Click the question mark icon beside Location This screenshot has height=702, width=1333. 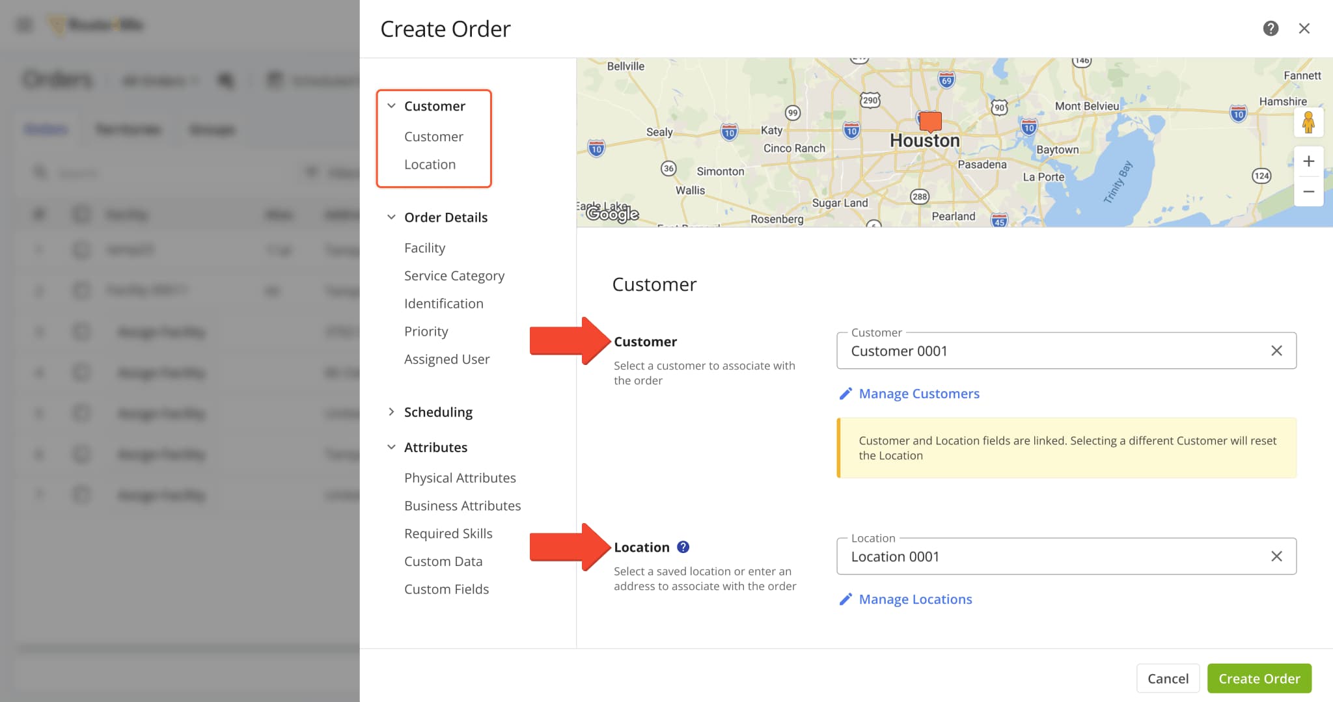click(x=683, y=547)
